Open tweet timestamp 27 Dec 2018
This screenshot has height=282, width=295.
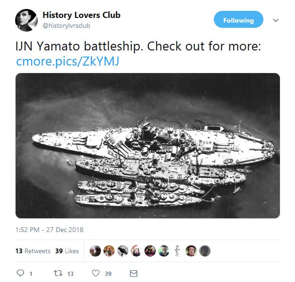coord(50,230)
